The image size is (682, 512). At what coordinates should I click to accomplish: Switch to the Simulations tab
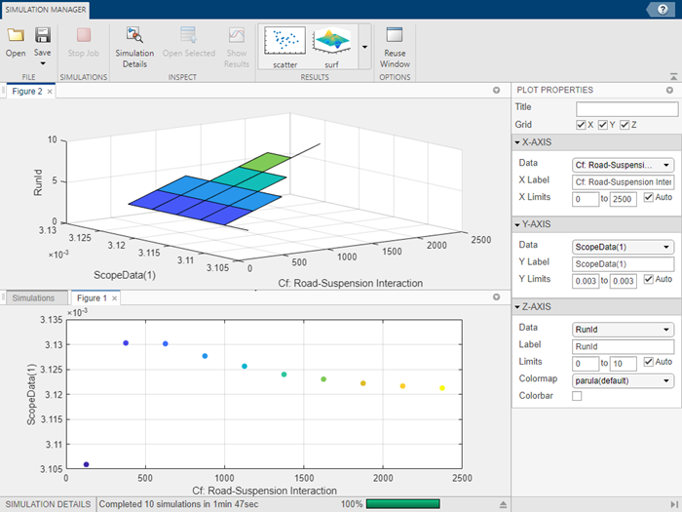click(x=33, y=297)
